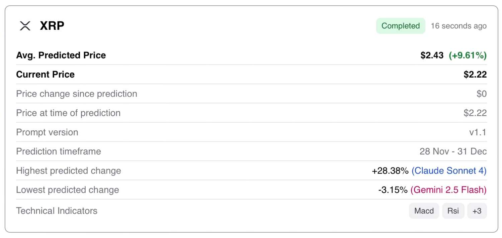This screenshot has width=502, height=238.
Task: Click the v1.1 prompt version value
Action: pos(478,132)
